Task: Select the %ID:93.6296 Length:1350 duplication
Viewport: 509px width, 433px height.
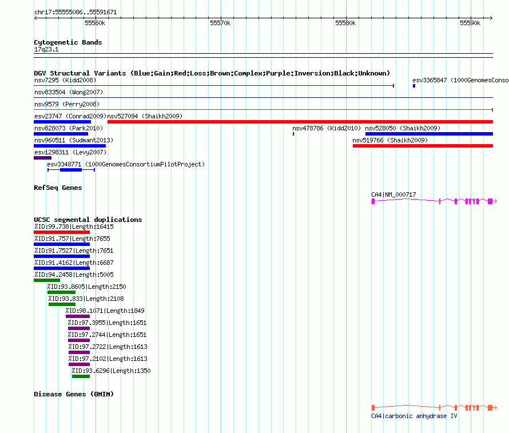Action: 81,376
